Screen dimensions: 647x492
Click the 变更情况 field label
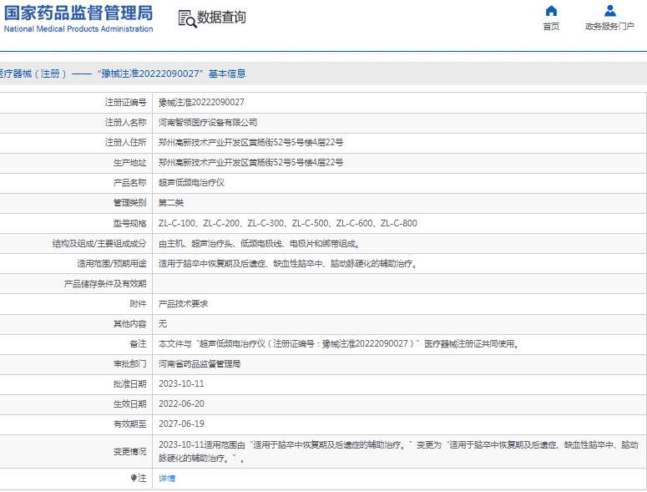pyautogui.click(x=129, y=452)
